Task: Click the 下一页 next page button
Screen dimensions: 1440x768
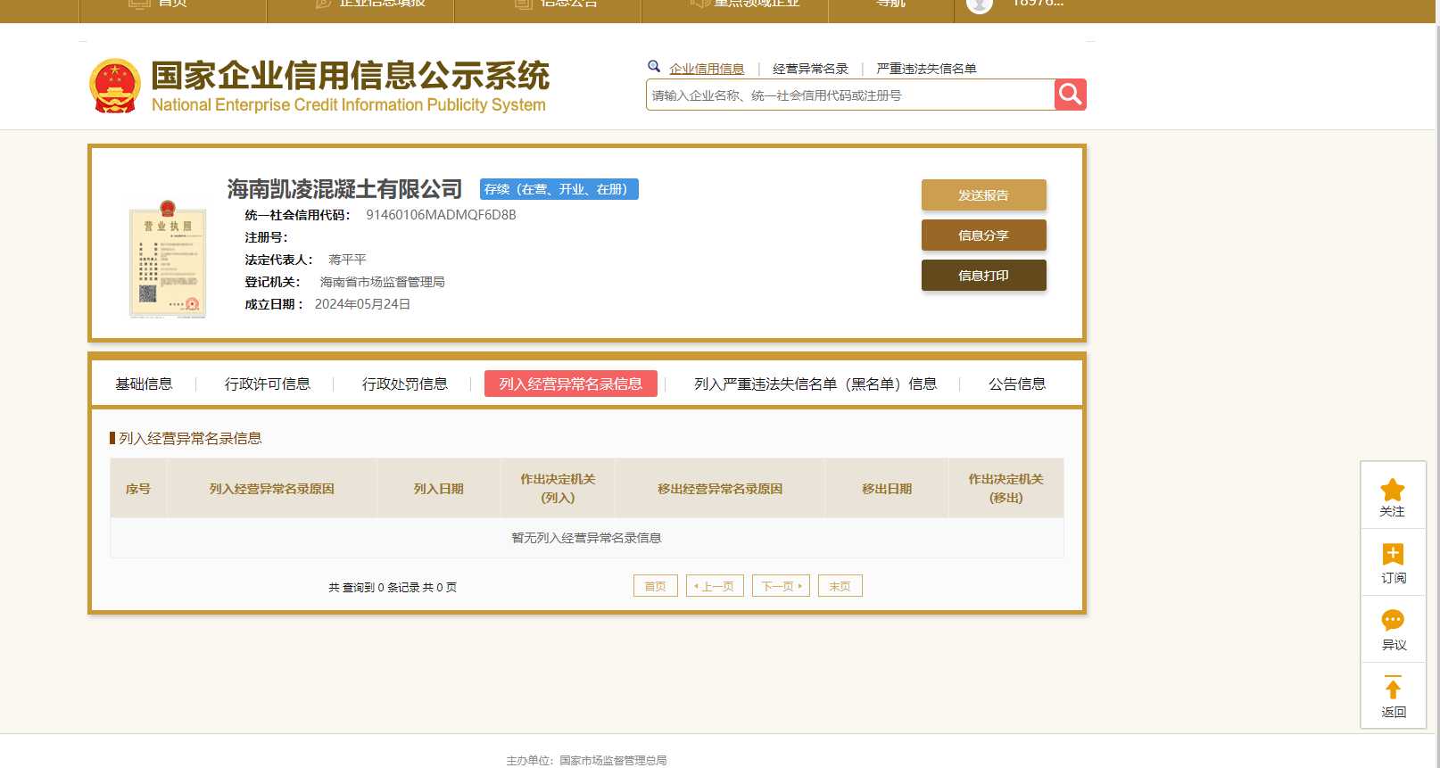Action: pyautogui.click(x=781, y=586)
